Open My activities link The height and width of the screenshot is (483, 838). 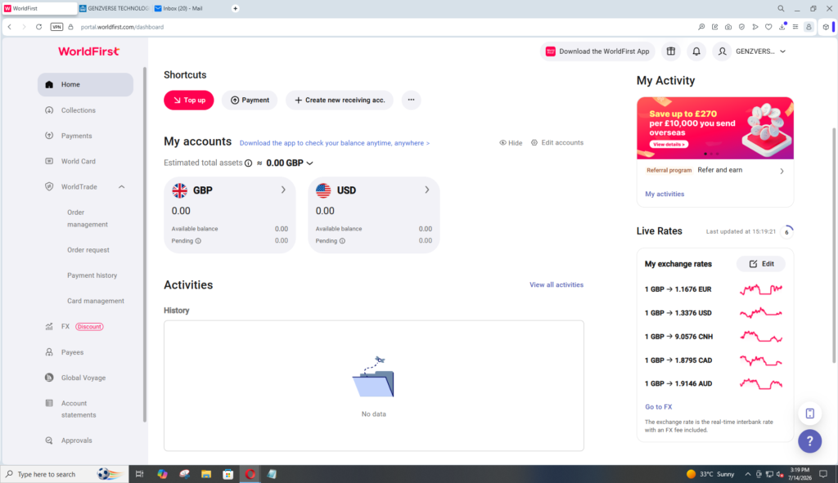[x=665, y=195]
